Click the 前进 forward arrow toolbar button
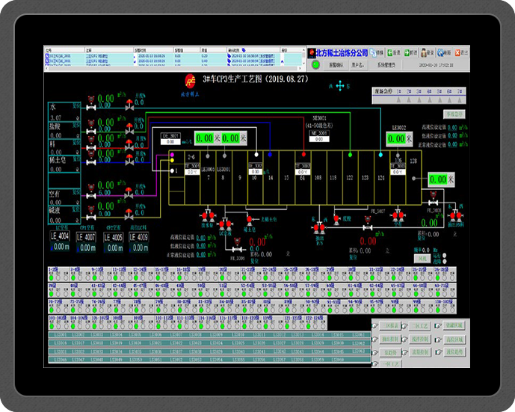Viewport: 515px width, 412px height. 409,53
